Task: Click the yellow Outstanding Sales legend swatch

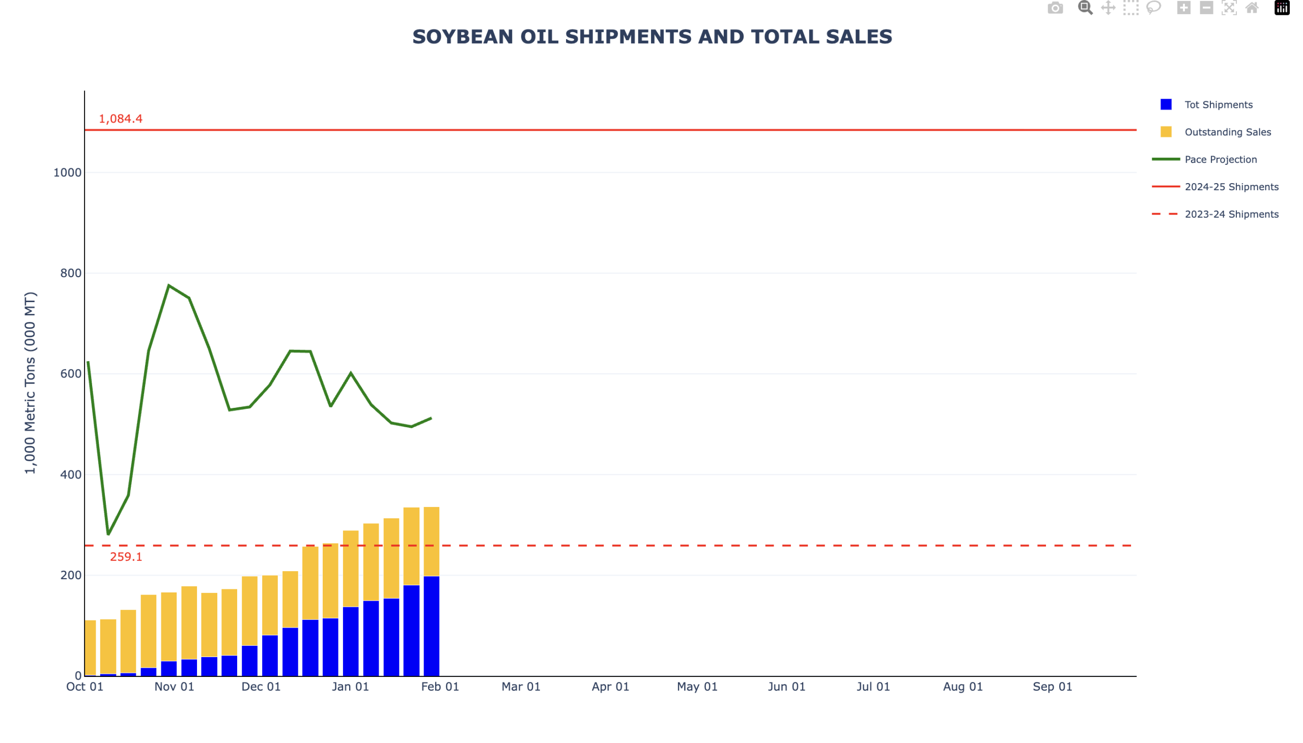Action: (x=1166, y=132)
